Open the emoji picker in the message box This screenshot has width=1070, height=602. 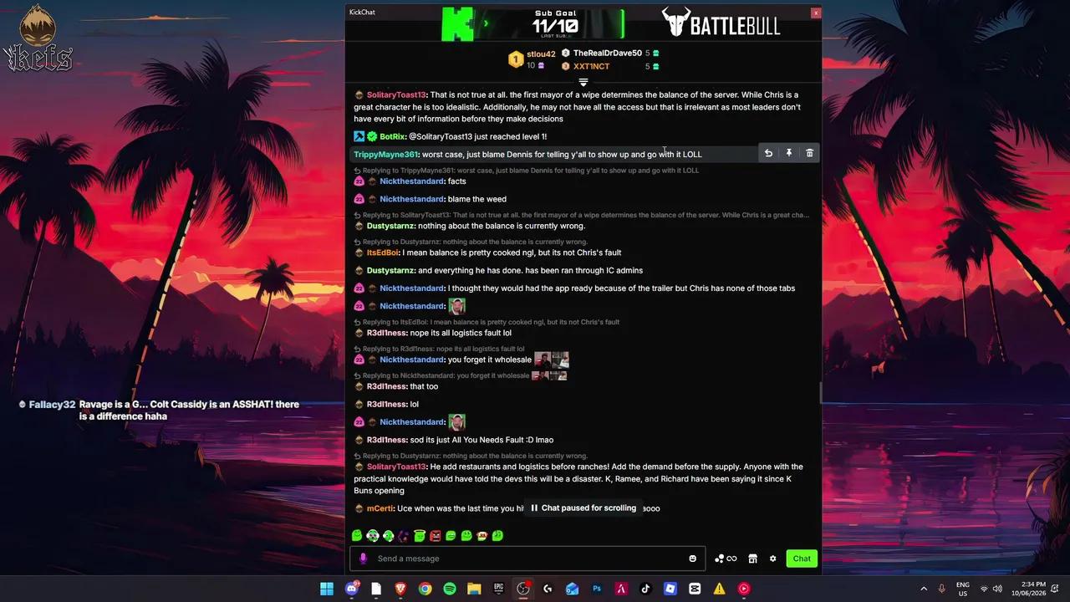tap(692, 559)
